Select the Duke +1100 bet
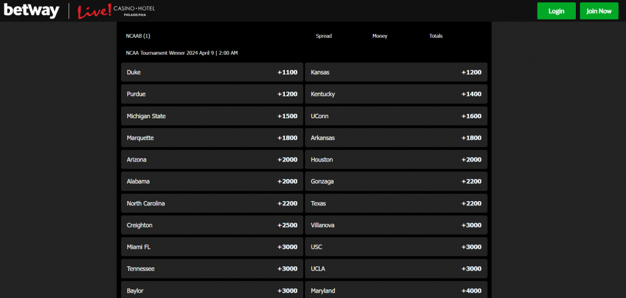Screen dimensions: 626x298 (212, 73)
